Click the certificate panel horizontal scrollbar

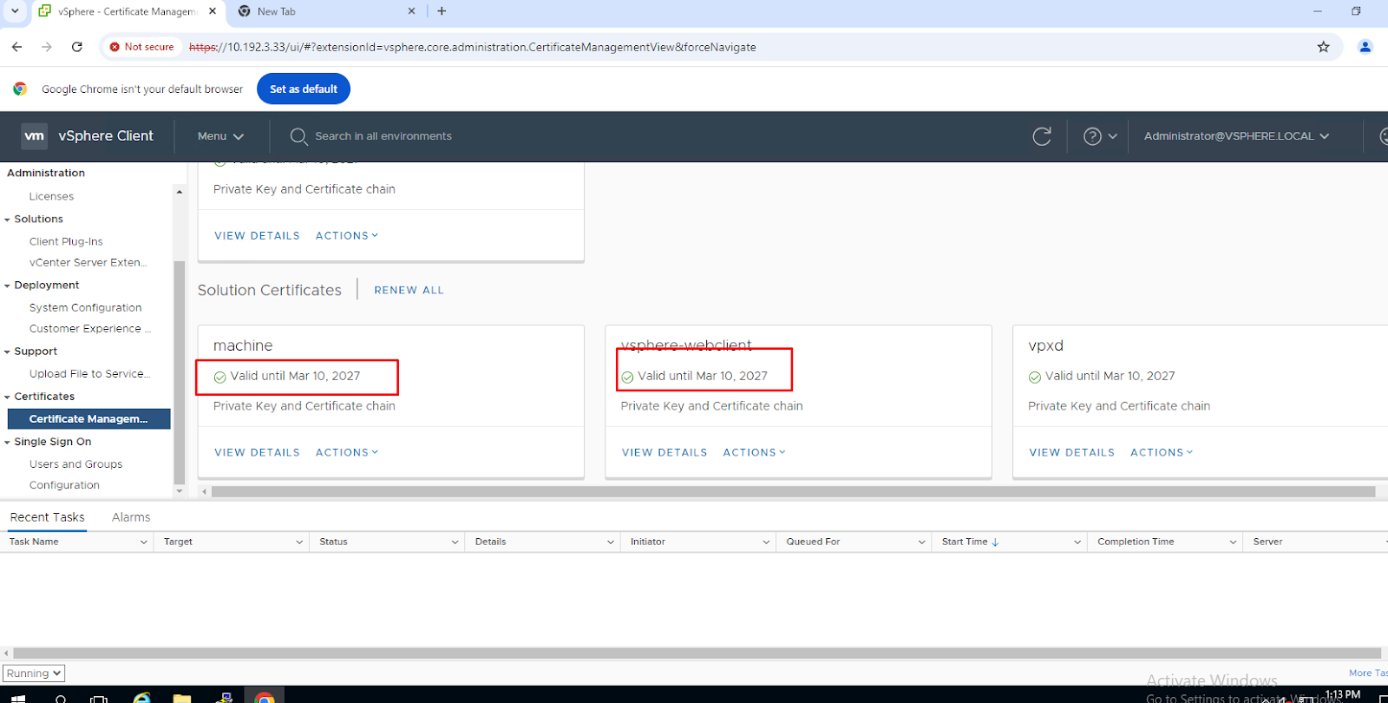point(793,491)
